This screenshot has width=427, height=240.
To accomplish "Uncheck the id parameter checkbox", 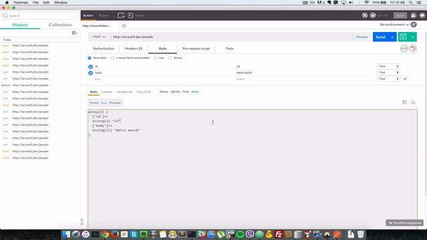I will [91, 67].
